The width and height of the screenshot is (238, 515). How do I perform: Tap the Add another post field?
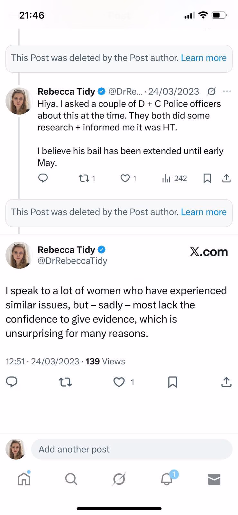(132, 449)
